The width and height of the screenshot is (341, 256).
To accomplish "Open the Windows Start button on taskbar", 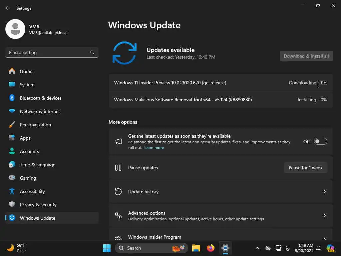I will (107, 248).
